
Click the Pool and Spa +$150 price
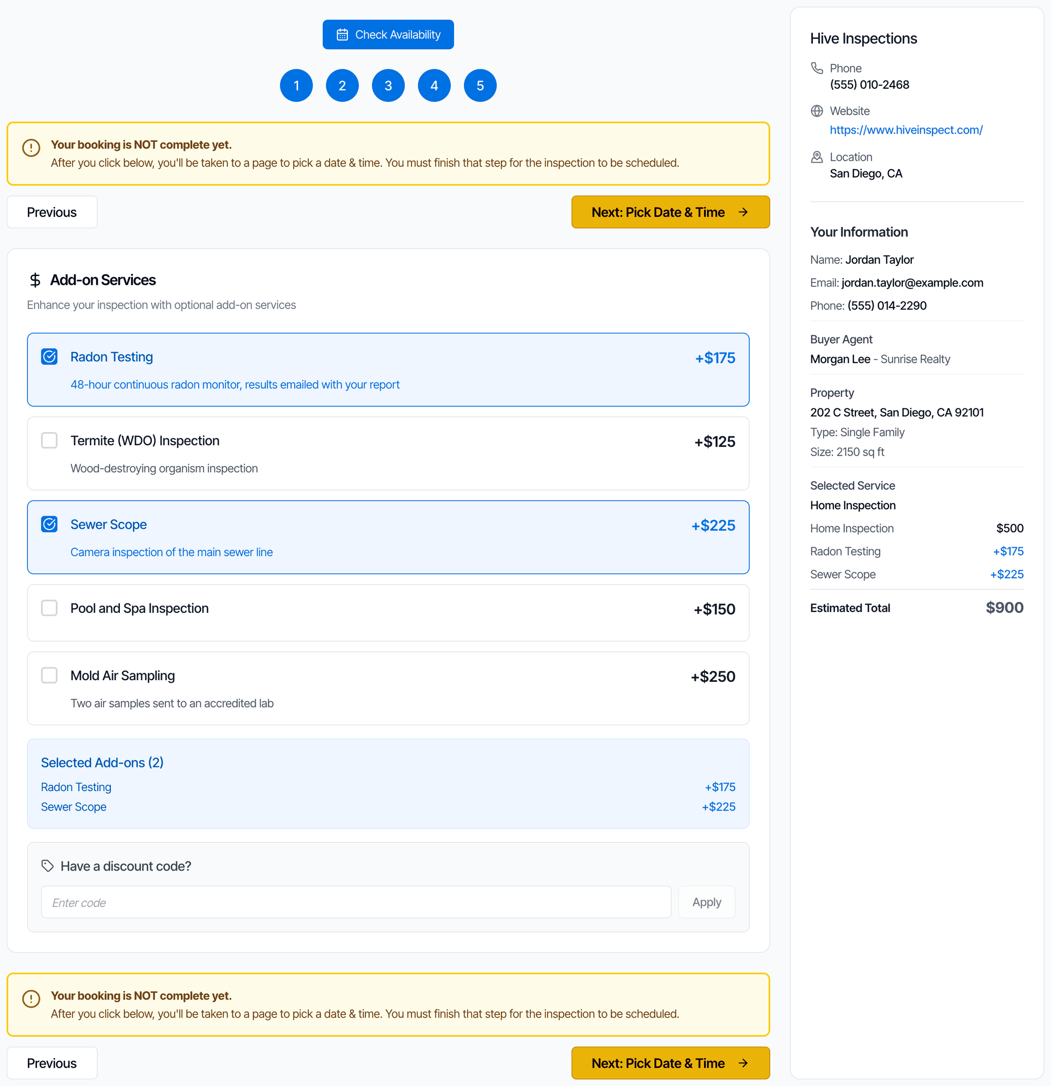(715, 609)
